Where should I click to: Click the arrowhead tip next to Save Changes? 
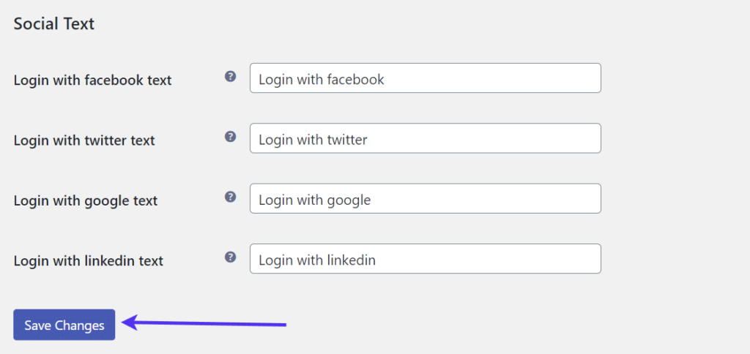coord(125,321)
